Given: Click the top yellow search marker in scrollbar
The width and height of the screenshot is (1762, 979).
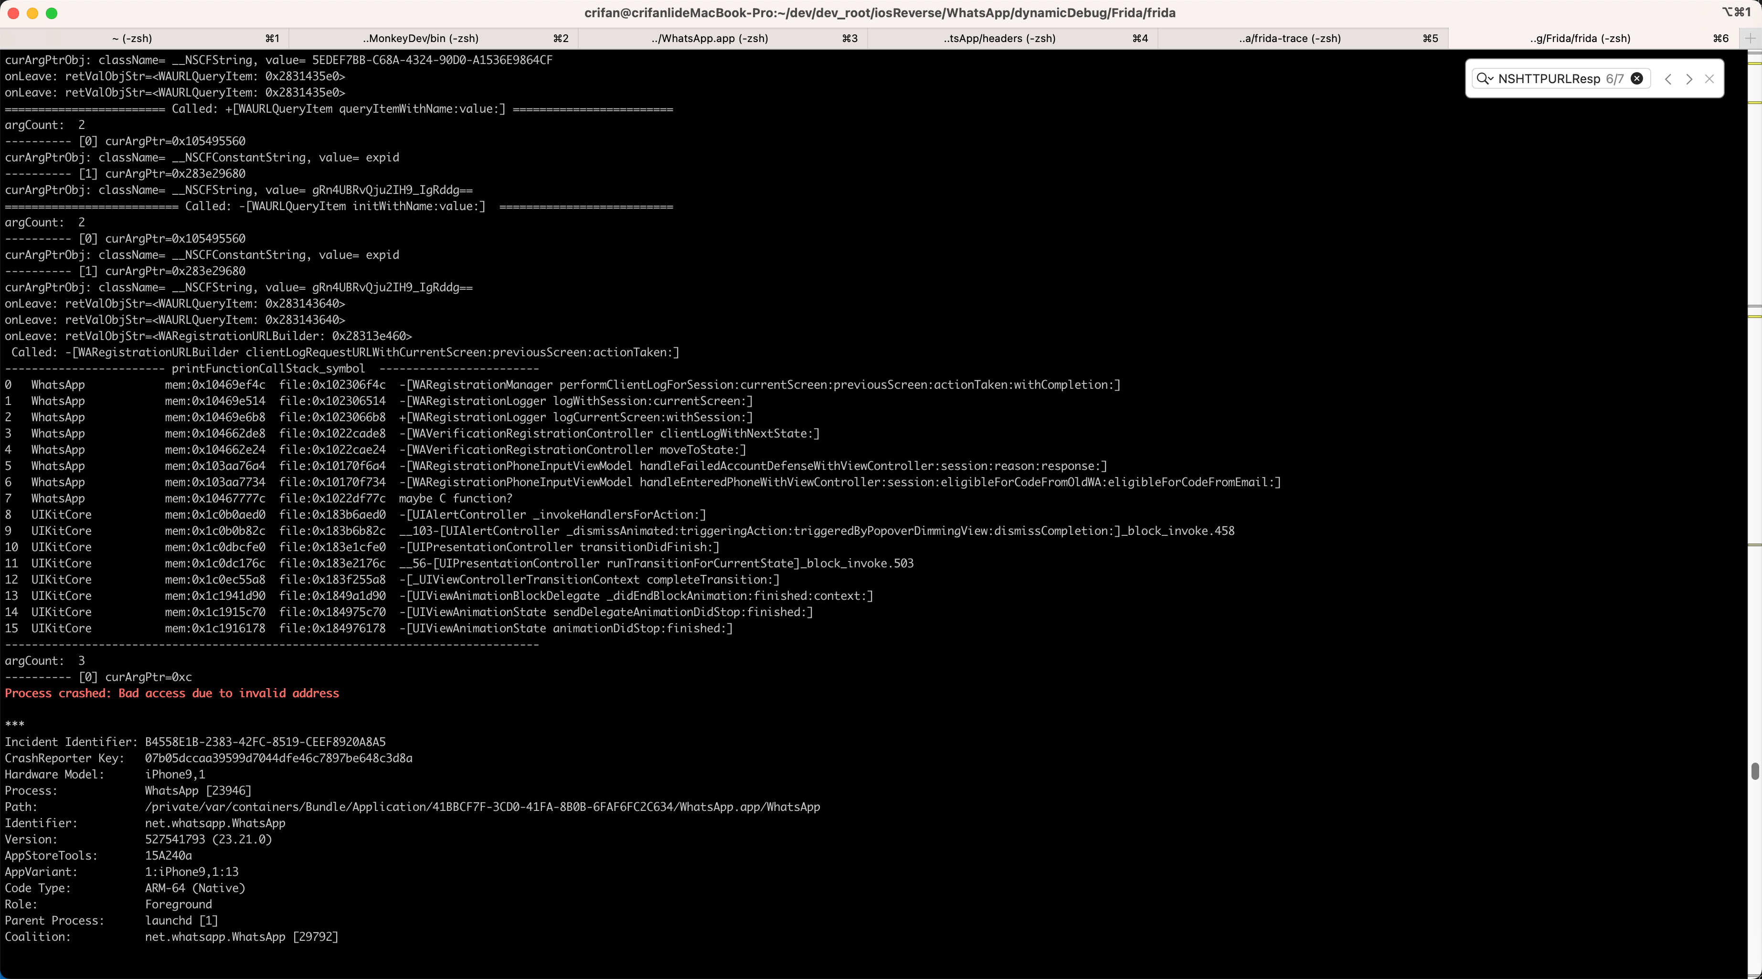Looking at the screenshot, I should (1754, 63).
